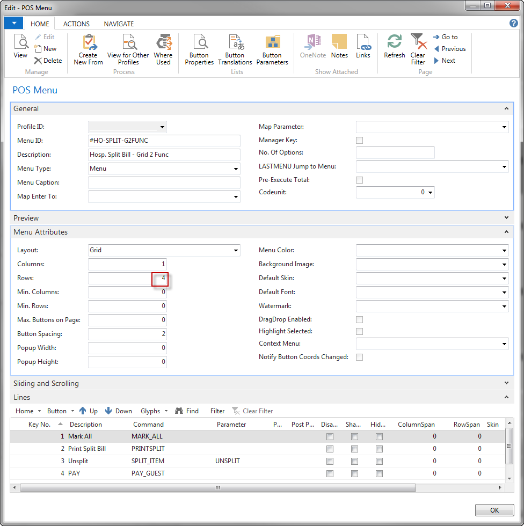This screenshot has width=524, height=526.
Task: Switch to the ACTIONS ribbon tab
Action: point(76,24)
